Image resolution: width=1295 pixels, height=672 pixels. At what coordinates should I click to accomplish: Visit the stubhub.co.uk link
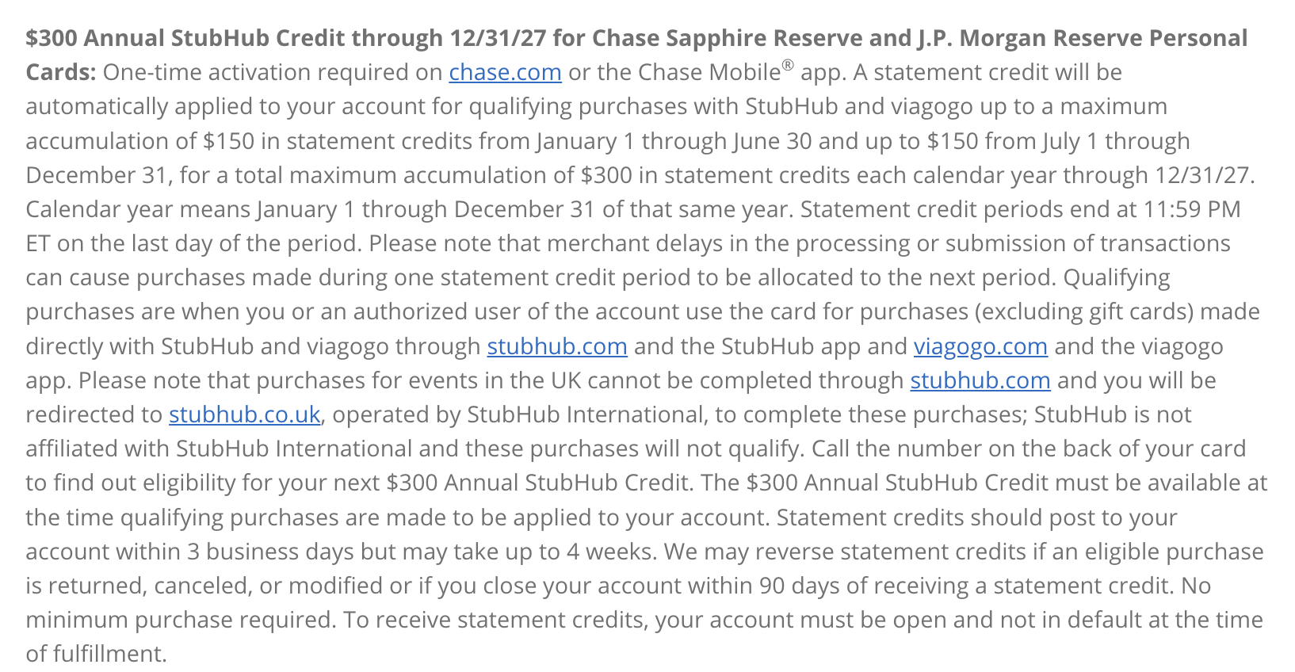pyautogui.click(x=245, y=414)
